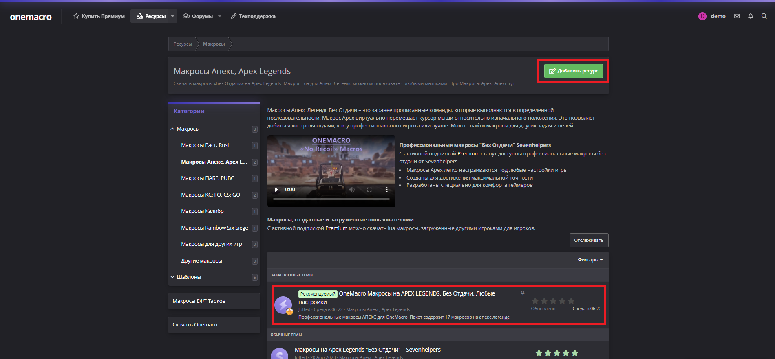Select Макросы ПАБГ, PUBG category

(208, 178)
